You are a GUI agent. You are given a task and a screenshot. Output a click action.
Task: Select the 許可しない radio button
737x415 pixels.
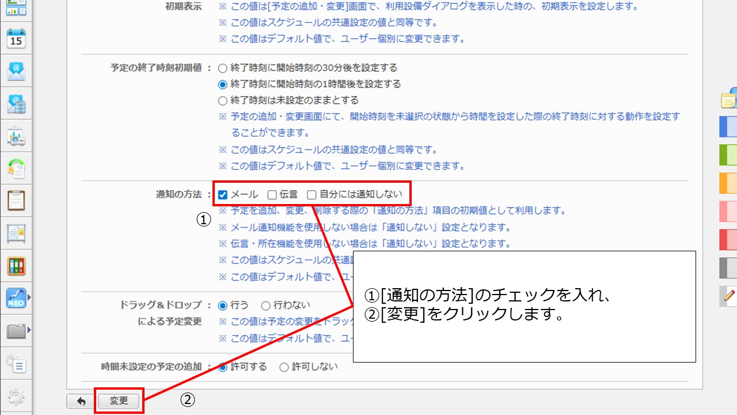284,367
